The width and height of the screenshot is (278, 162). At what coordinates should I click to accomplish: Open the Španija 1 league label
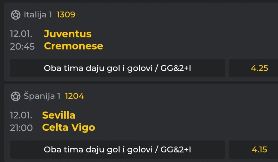click(42, 96)
